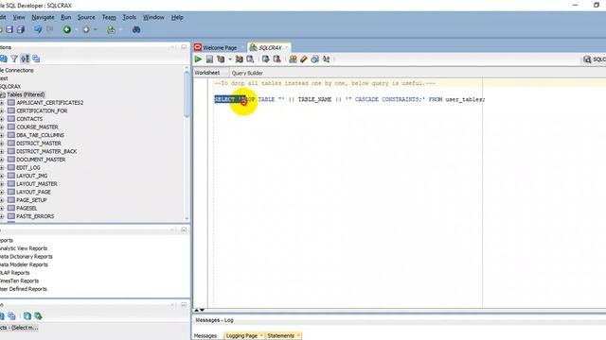Screen dimensions: 606x340
Task: Click the SQL Worksheet connection icon in main toolbar
Action: click(112, 29)
